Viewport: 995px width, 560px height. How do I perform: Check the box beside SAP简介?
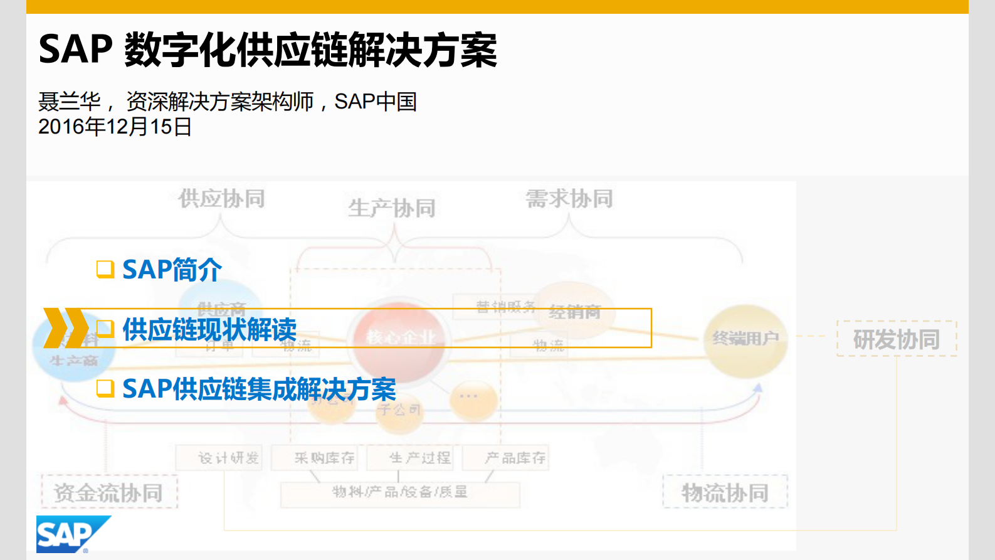click(105, 269)
